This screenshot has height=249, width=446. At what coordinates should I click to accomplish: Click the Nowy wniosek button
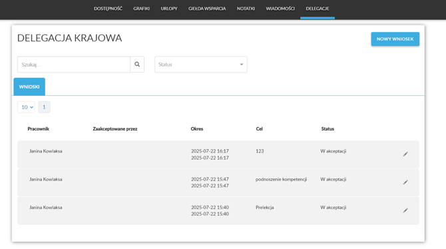(x=395, y=39)
